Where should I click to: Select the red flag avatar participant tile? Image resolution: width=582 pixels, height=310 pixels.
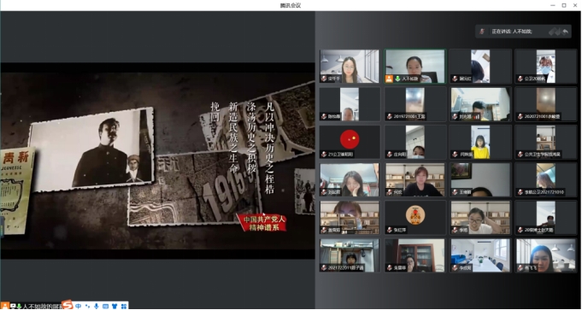(350, 142)
